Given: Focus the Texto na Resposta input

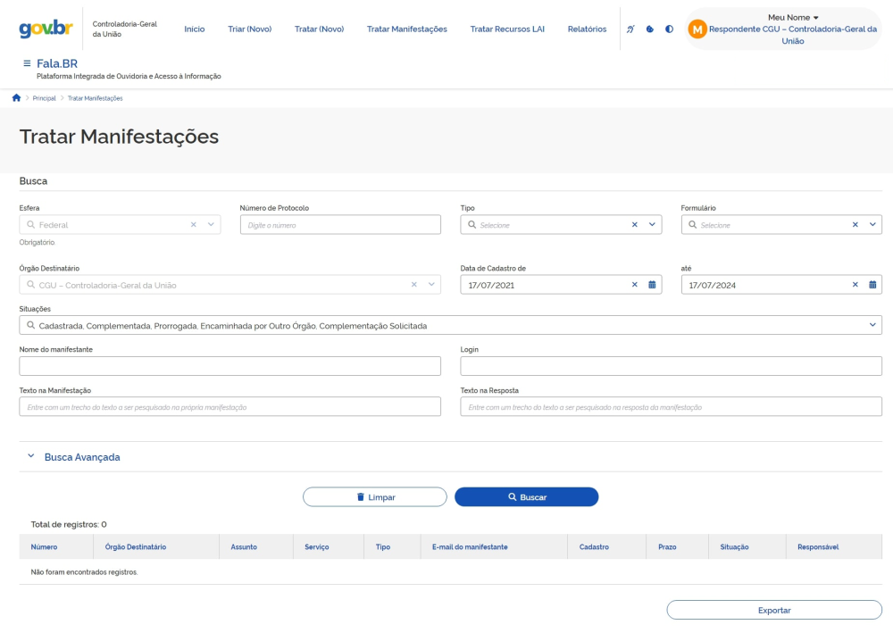Looking at the screenshot, I should click(671, 406).
